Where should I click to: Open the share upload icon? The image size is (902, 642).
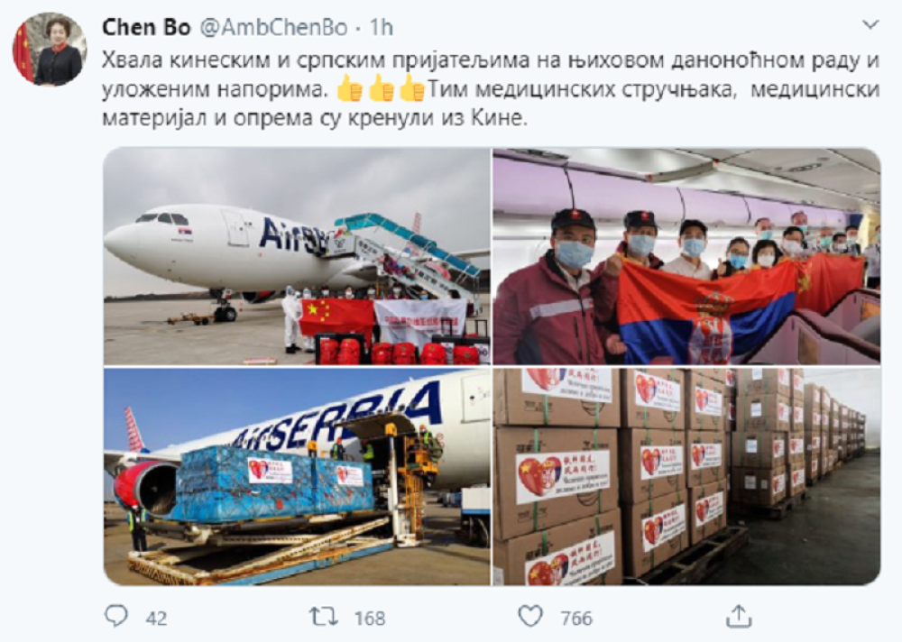pyautogui.click(x=739, y=616)
